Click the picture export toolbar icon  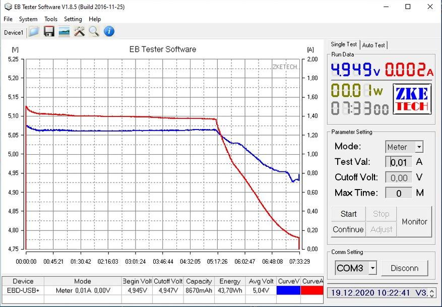pyautogui.click(x=65, y=31)
